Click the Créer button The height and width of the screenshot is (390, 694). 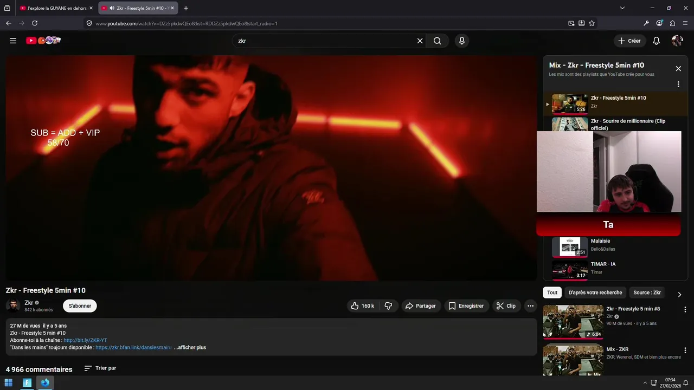point(629,41)
